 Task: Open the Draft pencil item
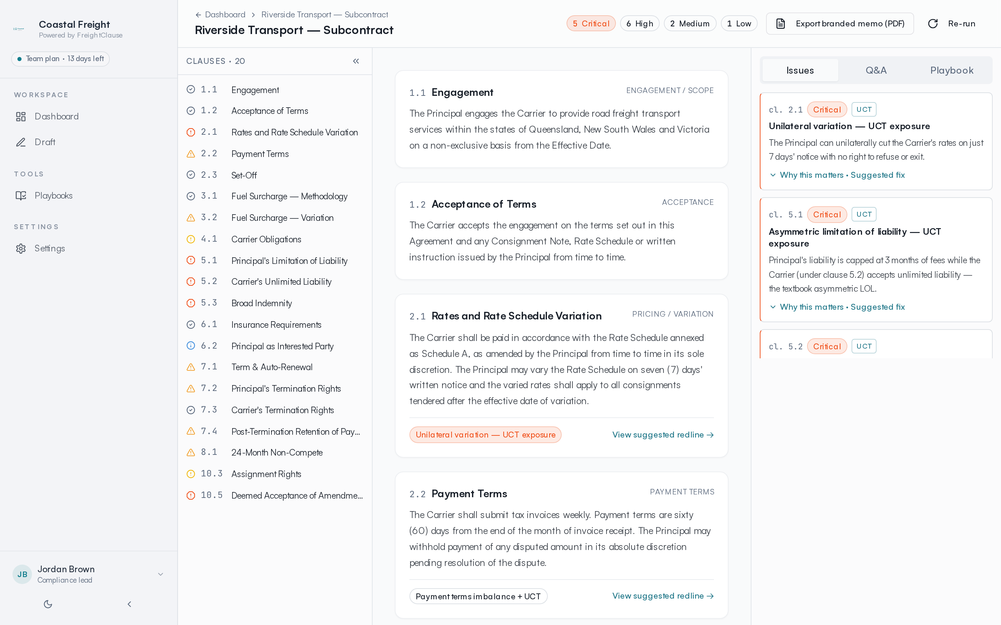45,142
